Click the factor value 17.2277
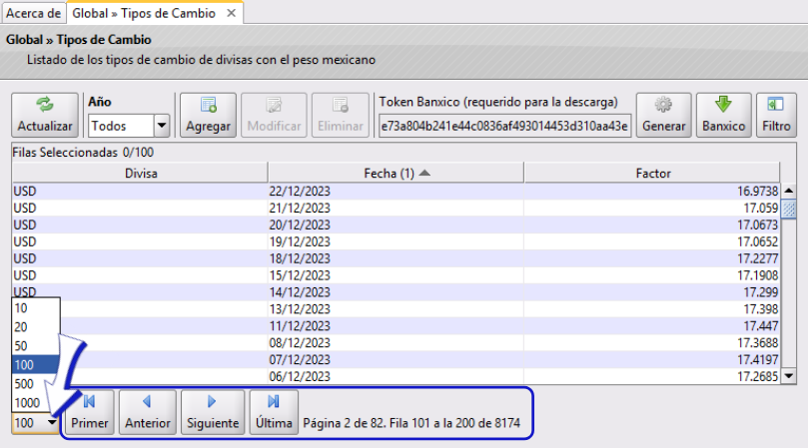 pyautogui.click(x=757, y=258)
